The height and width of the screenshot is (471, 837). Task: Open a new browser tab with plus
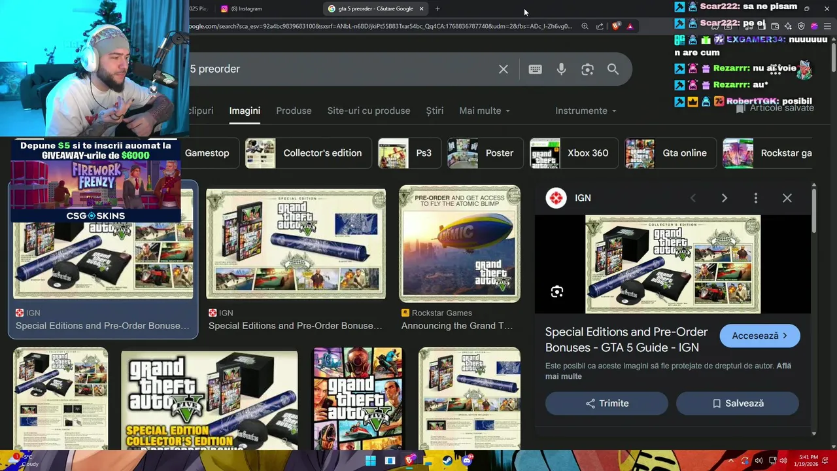coord(437,9)
